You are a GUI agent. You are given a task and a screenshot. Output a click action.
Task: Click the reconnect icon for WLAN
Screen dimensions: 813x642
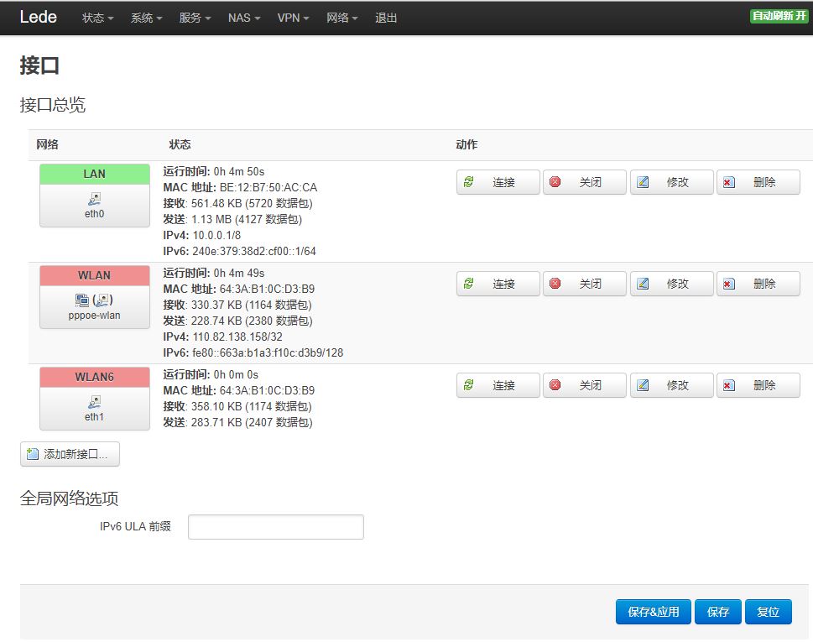(x=469, y=283)
